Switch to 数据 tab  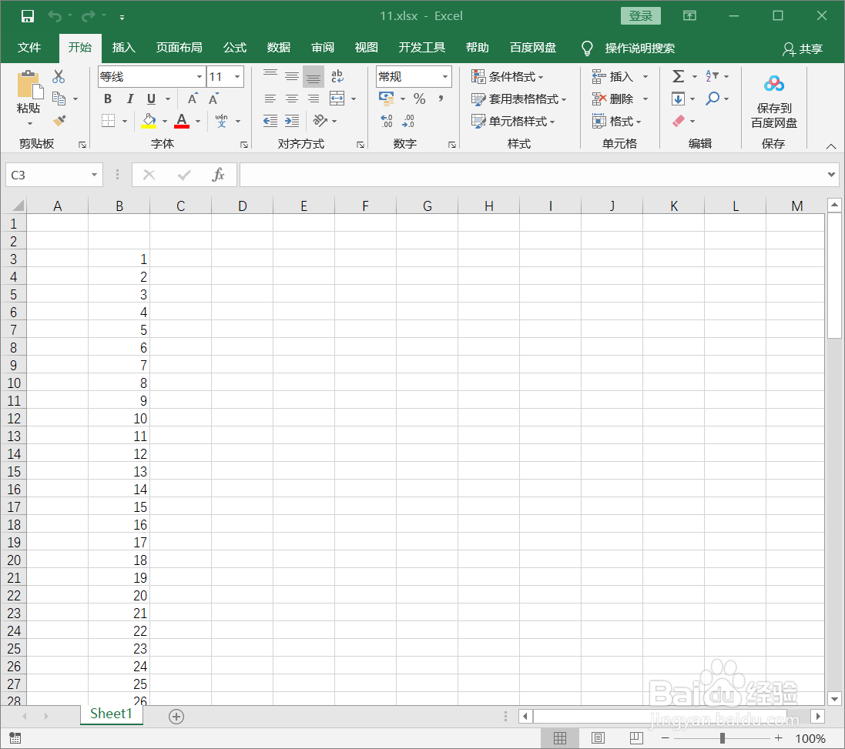279,48
